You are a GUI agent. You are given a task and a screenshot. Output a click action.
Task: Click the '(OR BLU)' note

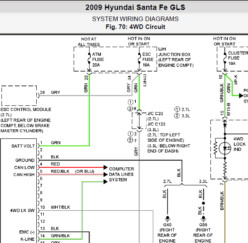(x=85, y=172)
